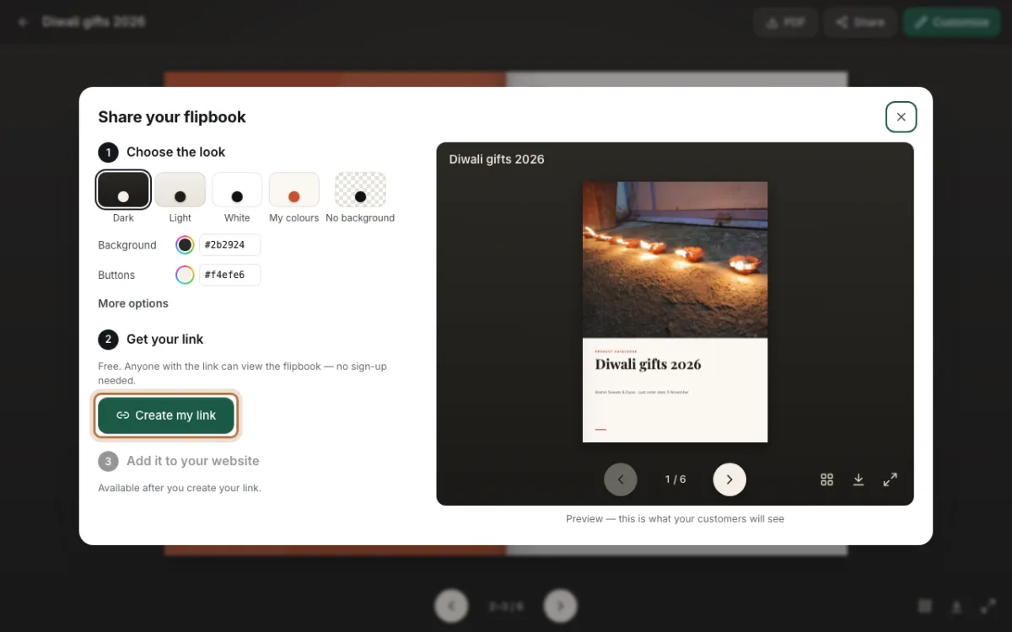
Task: Edit the Background hex field #2b2924
Action: pos(229,245)
